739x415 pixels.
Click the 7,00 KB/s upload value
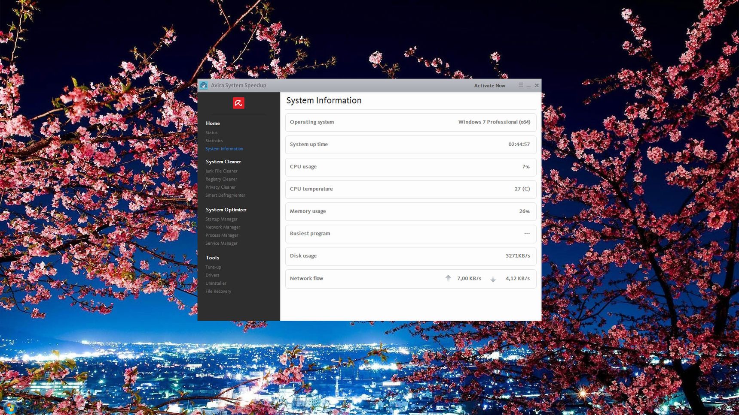click(469, 279)
